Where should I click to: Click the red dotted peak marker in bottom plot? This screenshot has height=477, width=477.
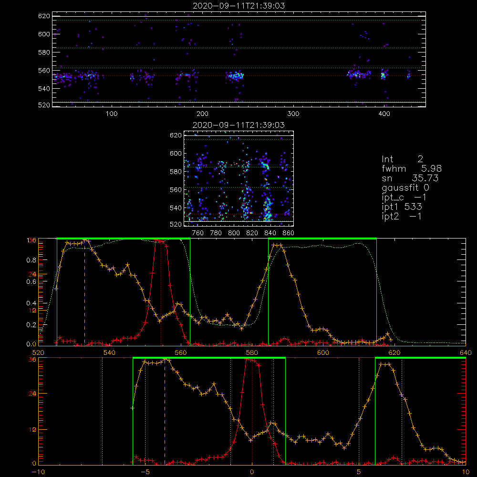coord(252,412)
